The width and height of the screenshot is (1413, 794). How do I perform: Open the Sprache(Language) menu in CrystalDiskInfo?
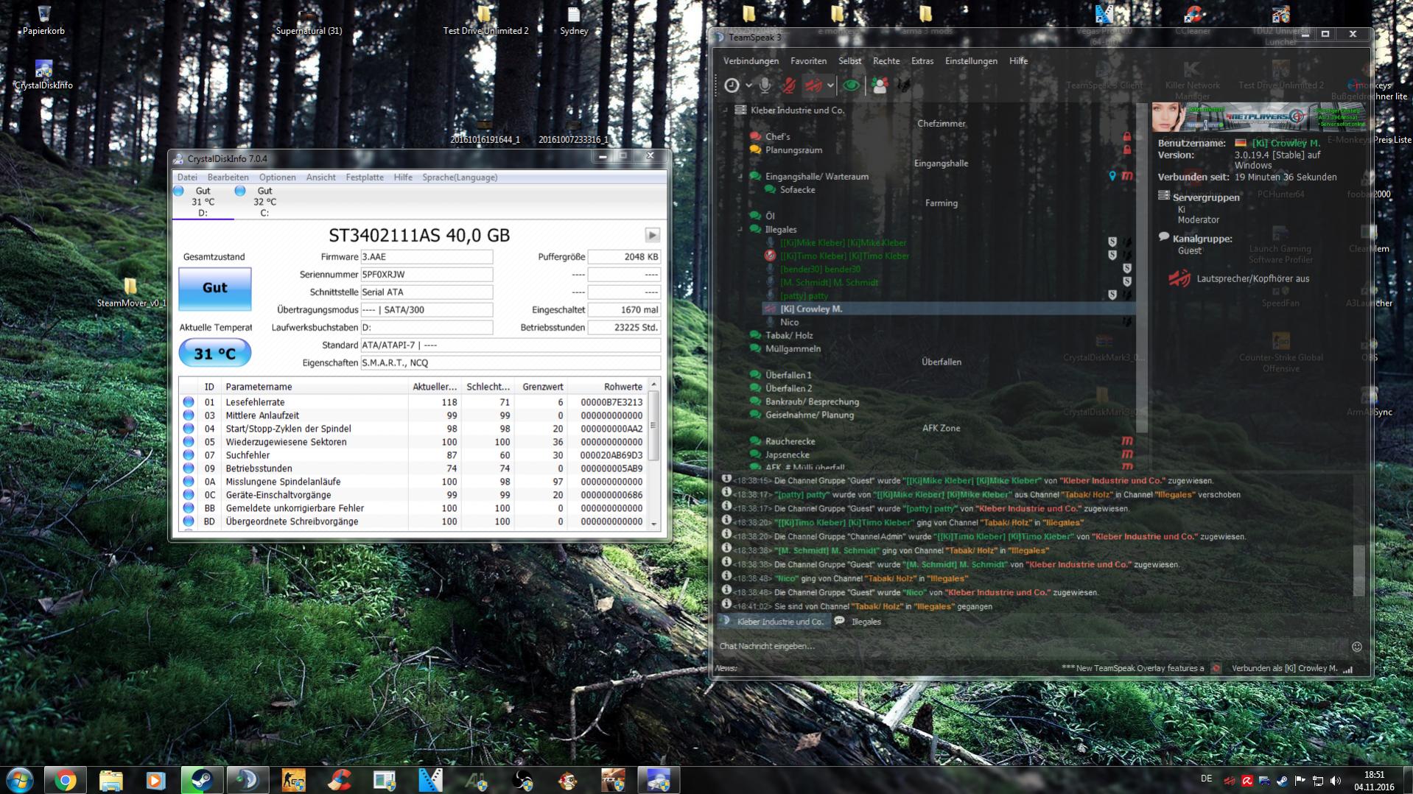click(x=460, y=178)
